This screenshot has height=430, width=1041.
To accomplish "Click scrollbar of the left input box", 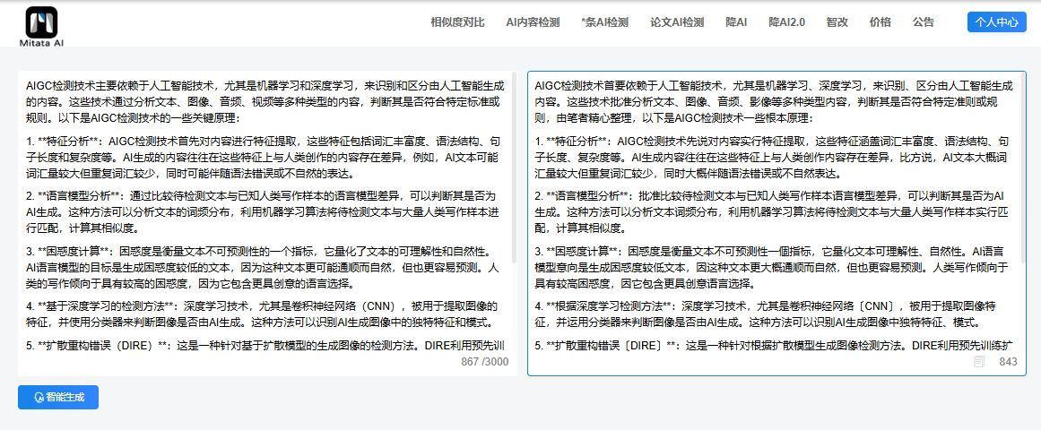I will [514, 169].
